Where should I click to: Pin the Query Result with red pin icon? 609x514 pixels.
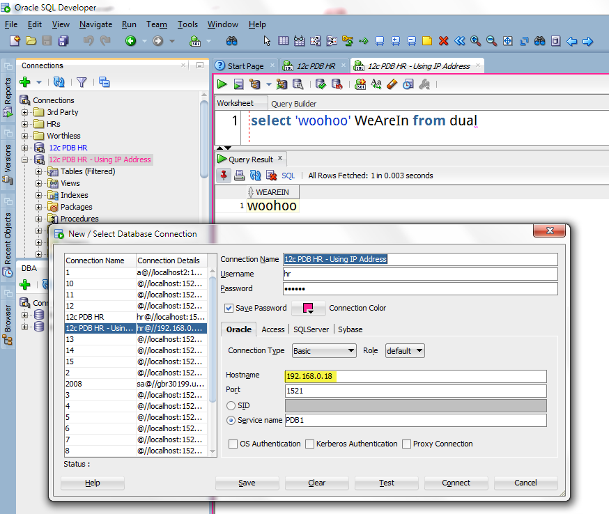pyautogui.click(x=224, y=176)
